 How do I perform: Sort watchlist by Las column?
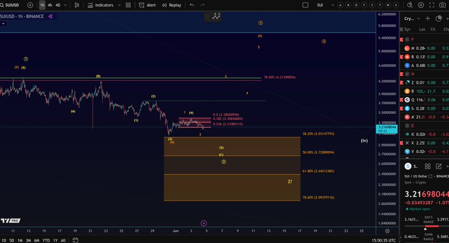[422, 29]
